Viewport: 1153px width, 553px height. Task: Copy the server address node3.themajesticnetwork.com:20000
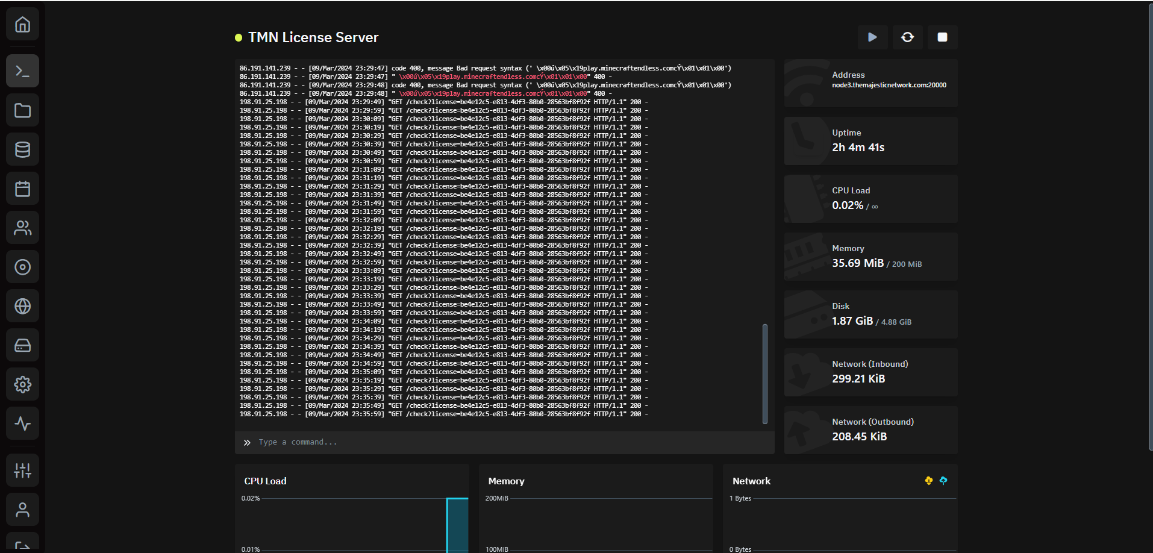pos(889,86)
